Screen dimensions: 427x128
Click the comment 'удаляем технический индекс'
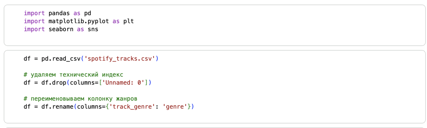73,74
